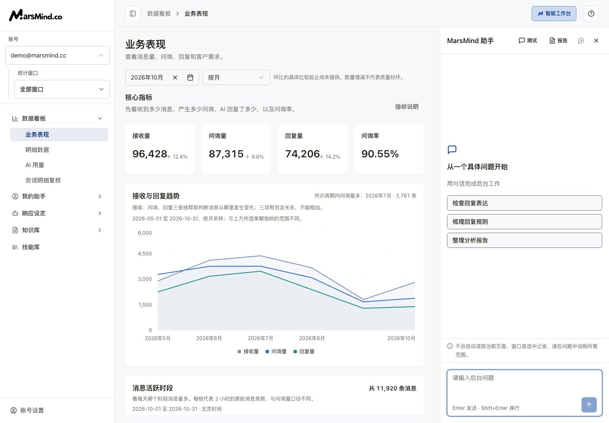Clear the 2026年10月 date with X icon
The width and height of the screenshot is (609, 423).
click(x=175, y=77)
